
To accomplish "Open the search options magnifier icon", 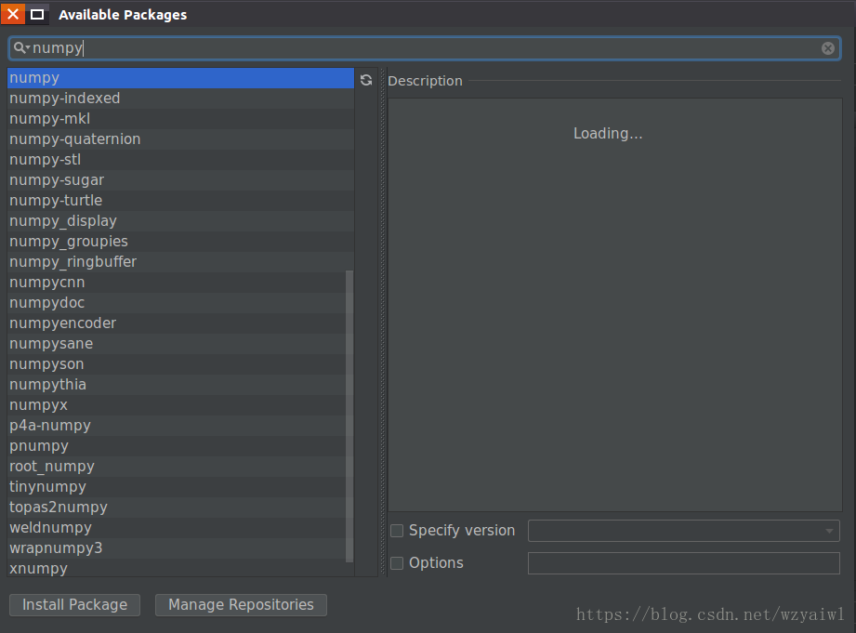I will tap(21, 48).
